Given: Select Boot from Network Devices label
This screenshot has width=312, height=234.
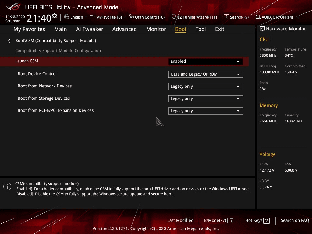Looking at the screenshot, I should (x=44, y=86).
